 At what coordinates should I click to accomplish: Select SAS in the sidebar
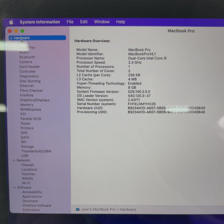(x=24, y=133)
